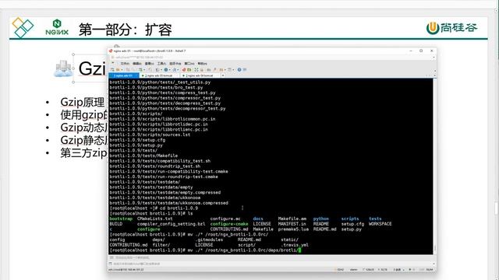Screen dimensions: 499x280
Task: Switch to the '2 nginx adv 04 tomcat' tab
Action: click(x=200, y=75)
